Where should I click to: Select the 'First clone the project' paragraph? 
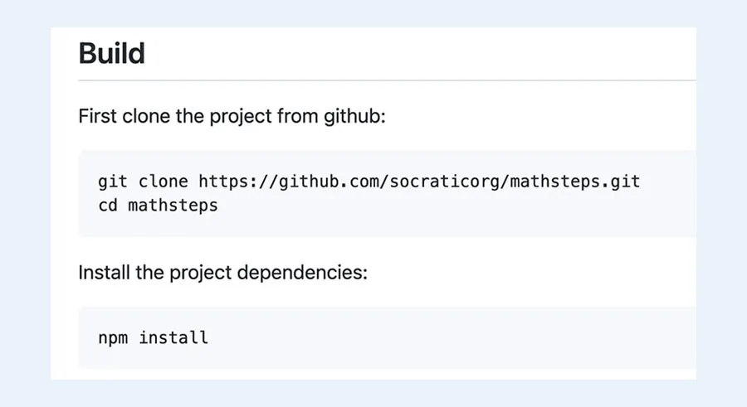click(x=232, y=117)
